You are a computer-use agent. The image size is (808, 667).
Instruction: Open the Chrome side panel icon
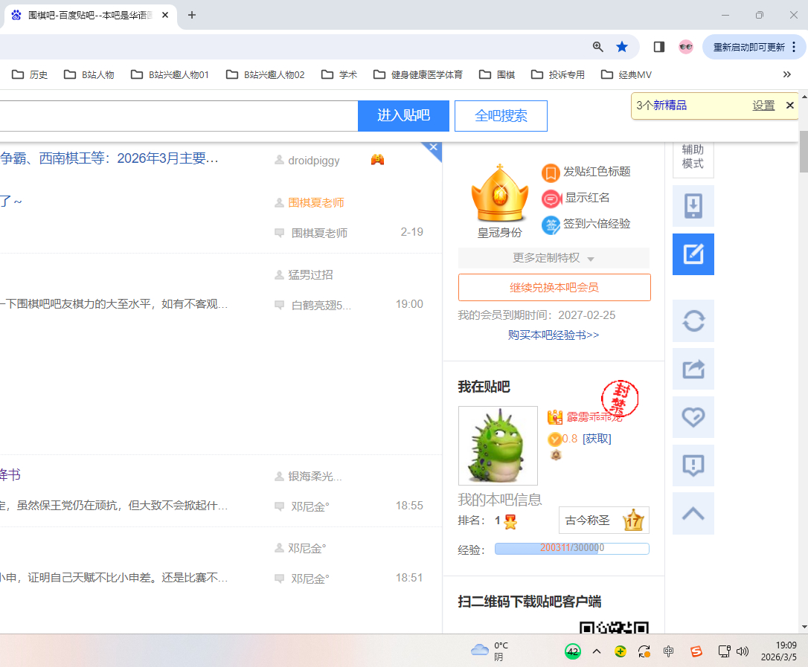click(658, 47)
